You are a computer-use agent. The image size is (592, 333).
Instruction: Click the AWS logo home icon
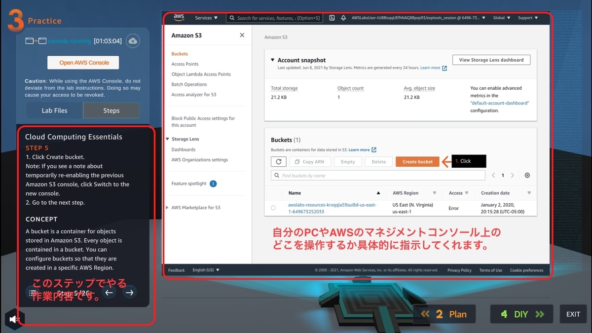coord(179,17)
